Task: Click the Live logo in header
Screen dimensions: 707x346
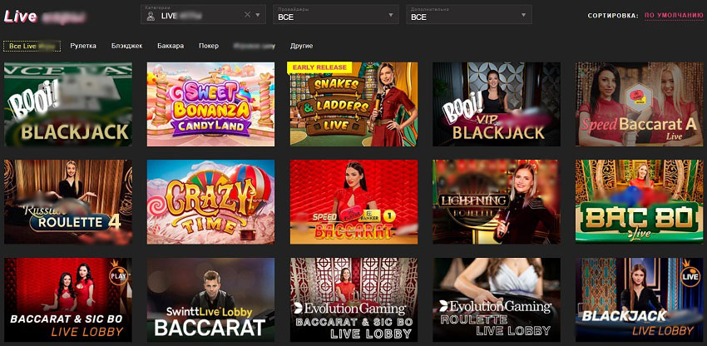Action: (20, 17)
